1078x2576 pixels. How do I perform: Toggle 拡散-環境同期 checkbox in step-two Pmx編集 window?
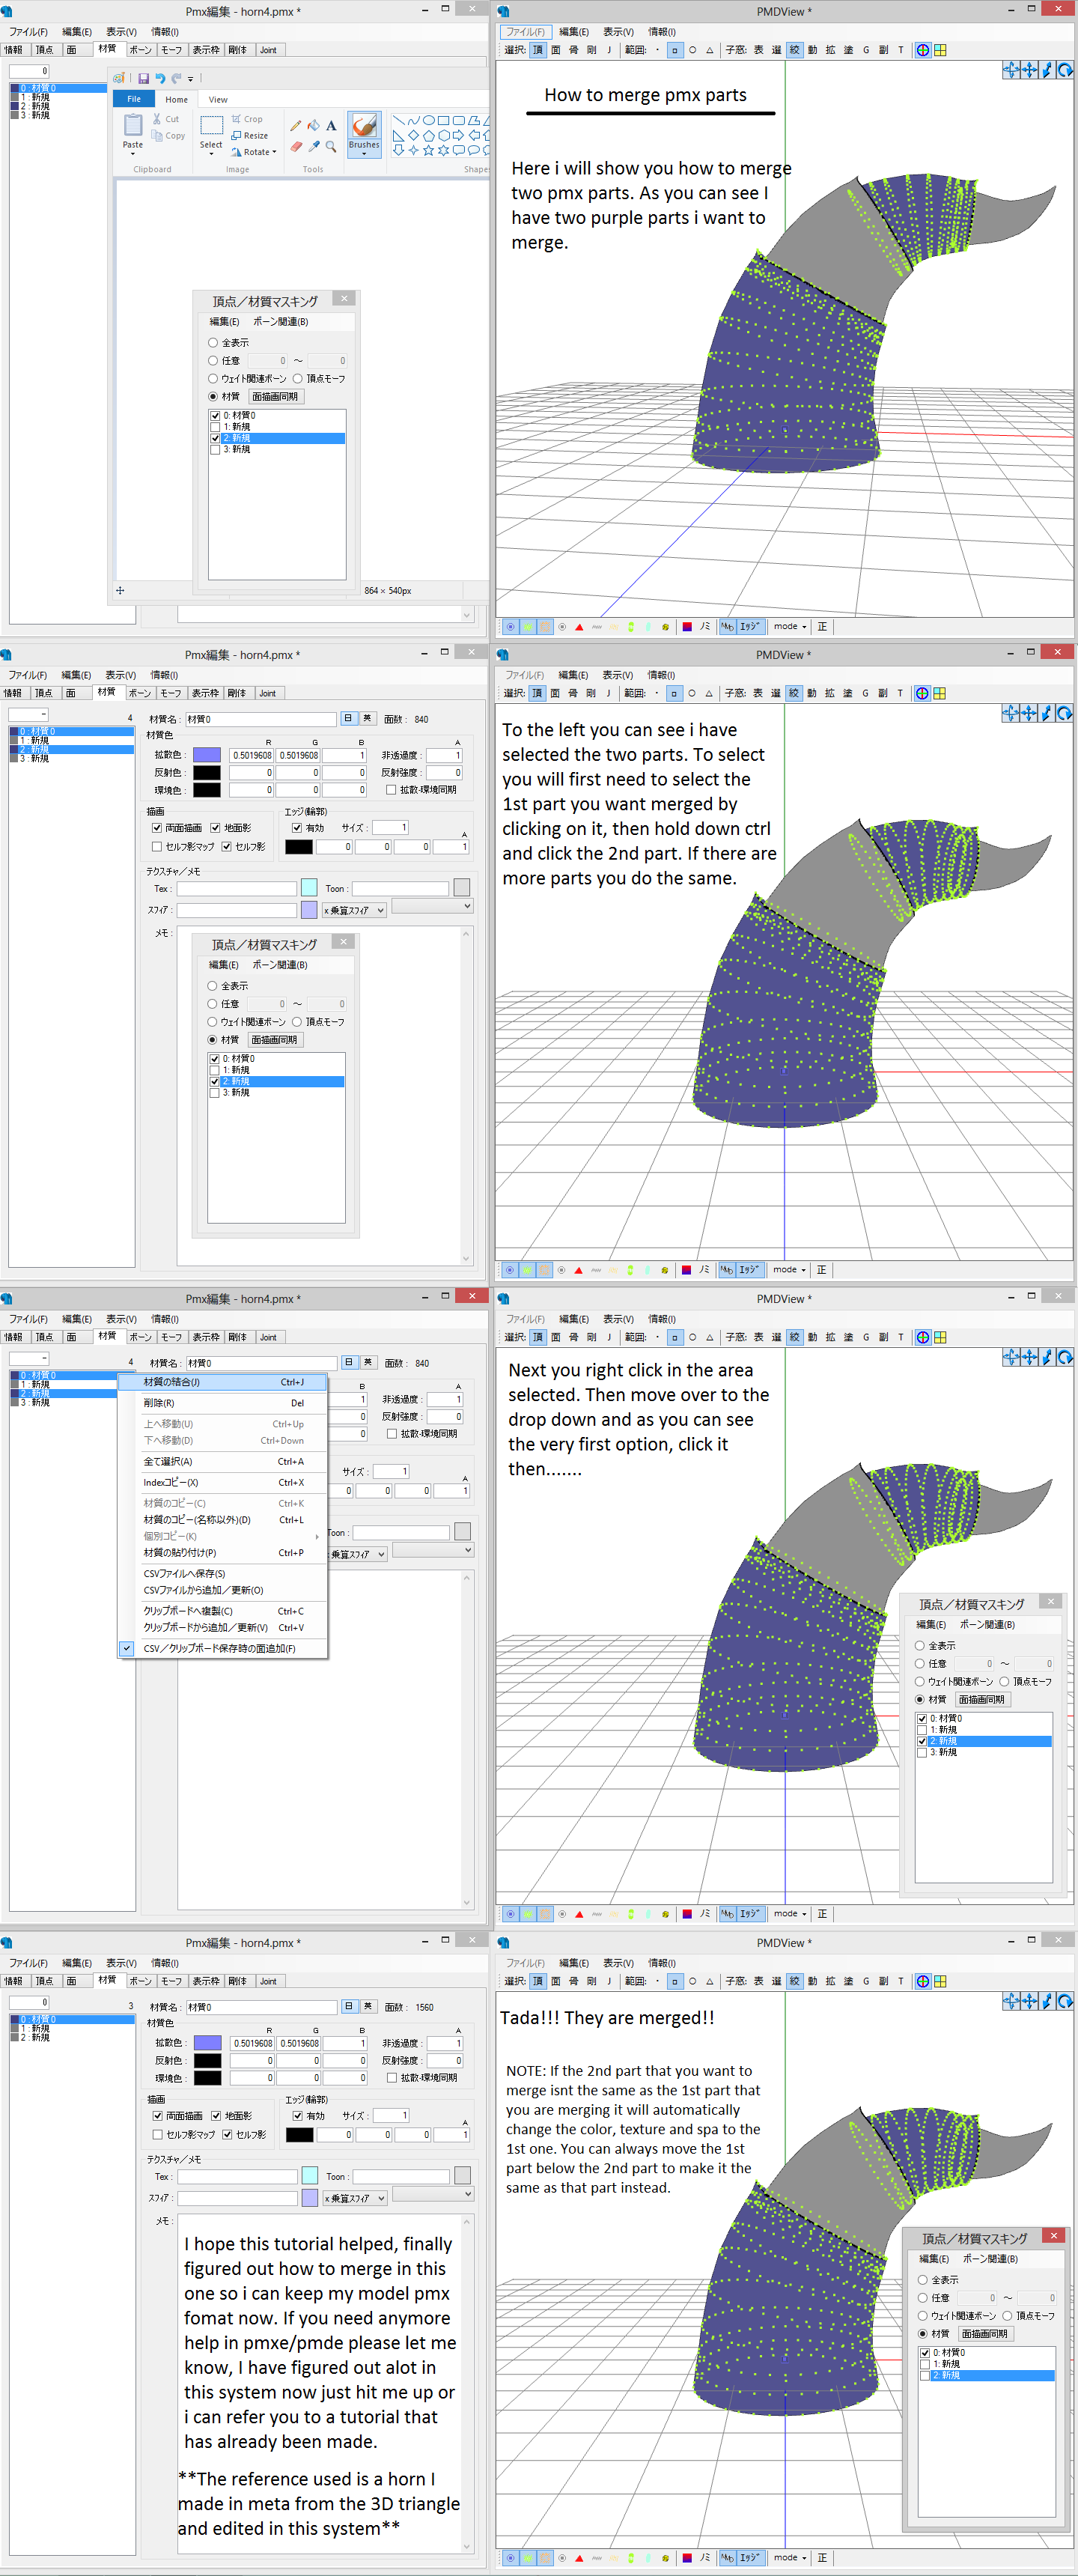point(390,790)
